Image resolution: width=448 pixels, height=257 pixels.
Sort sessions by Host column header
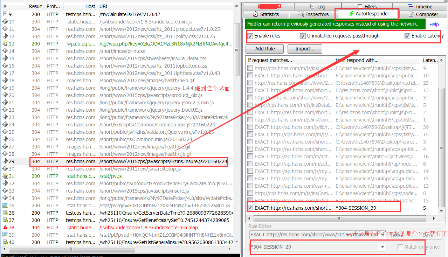tap(80, 6)
